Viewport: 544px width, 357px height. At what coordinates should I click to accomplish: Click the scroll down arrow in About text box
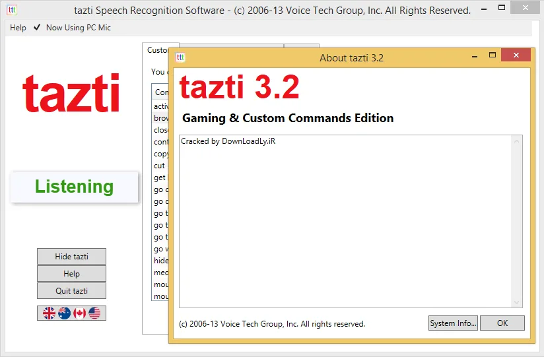click(x=516, y=302)
